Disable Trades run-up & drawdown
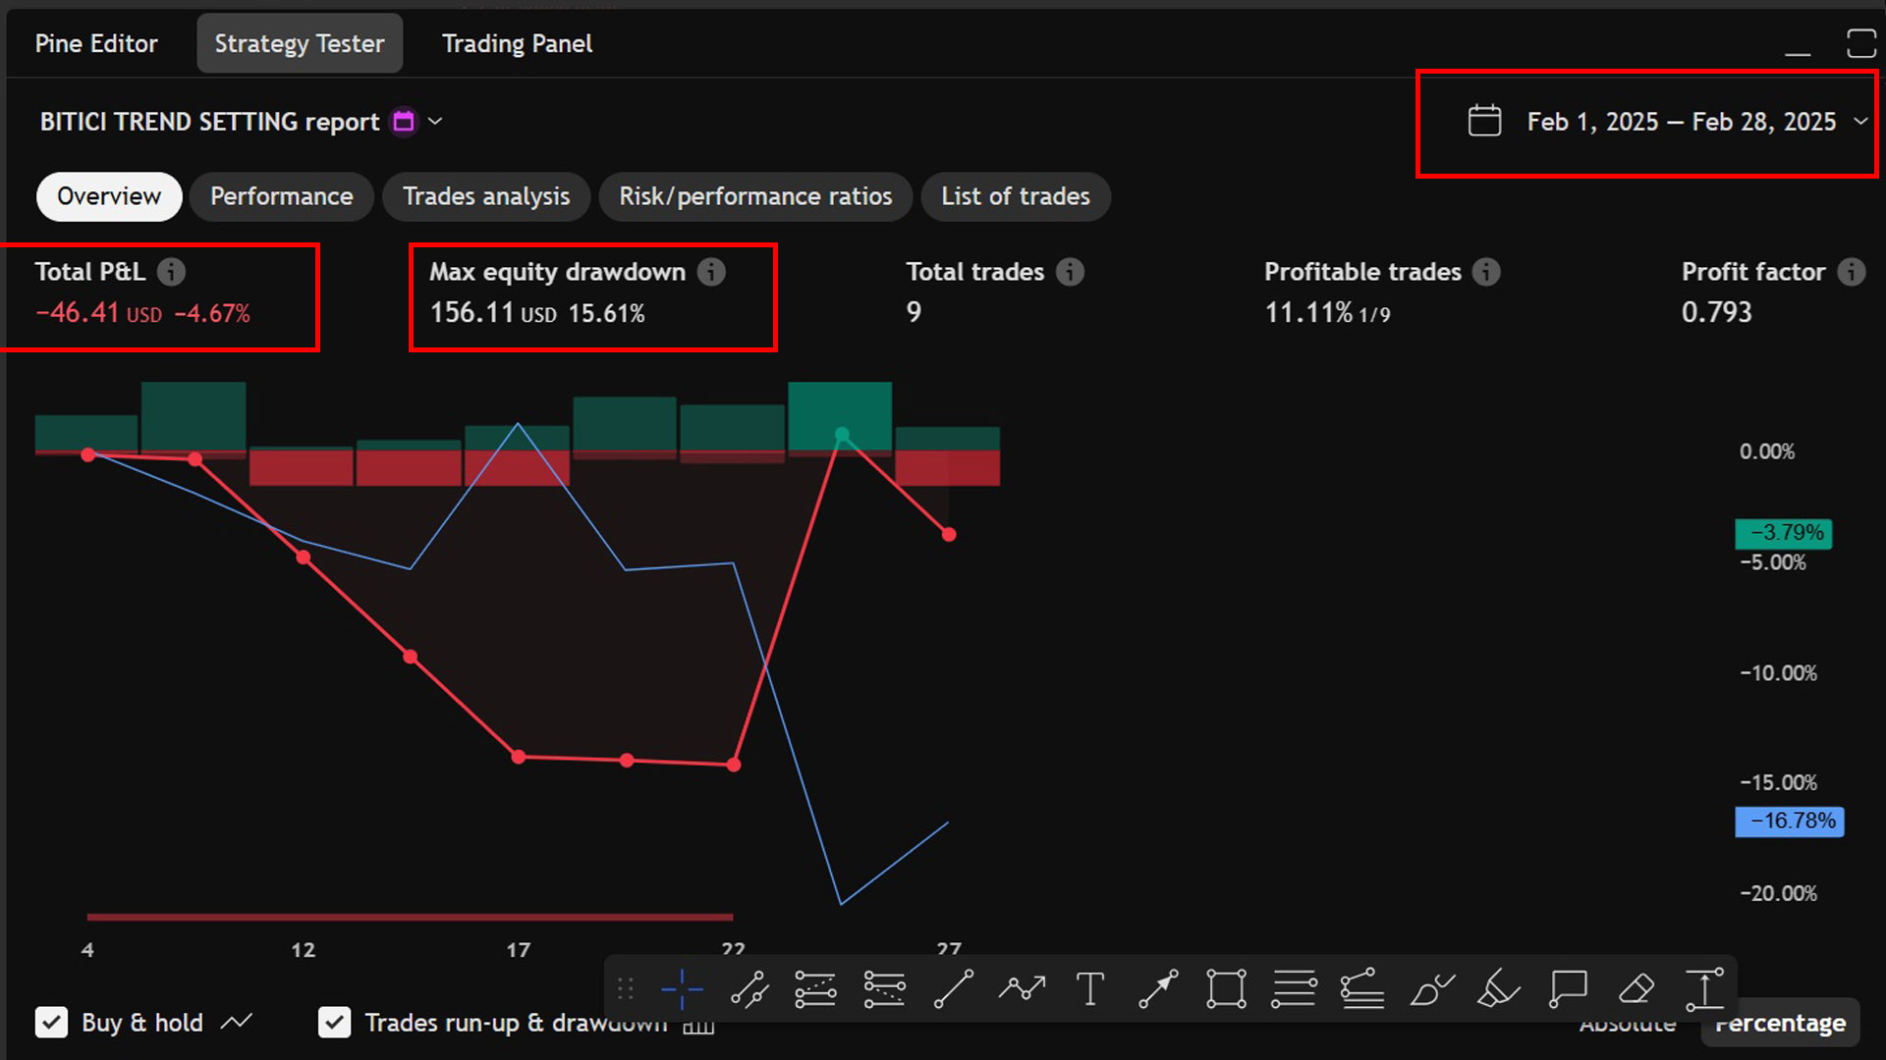This screenshot has height=1060, width=1886. pyautogui.click(x=334, y=1023)
